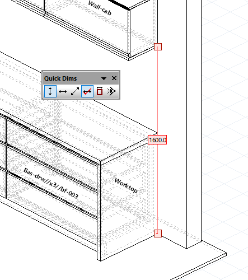Click the Worktop label
The image size is (248, 280).
[x=126, y=185]
